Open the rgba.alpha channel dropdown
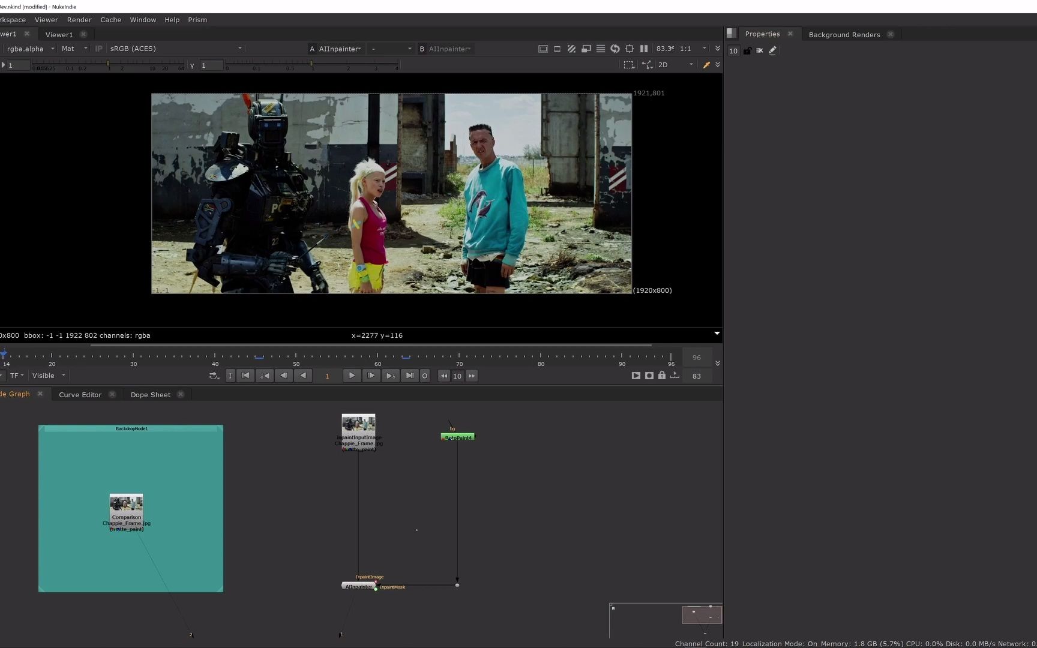 (30, 49)
